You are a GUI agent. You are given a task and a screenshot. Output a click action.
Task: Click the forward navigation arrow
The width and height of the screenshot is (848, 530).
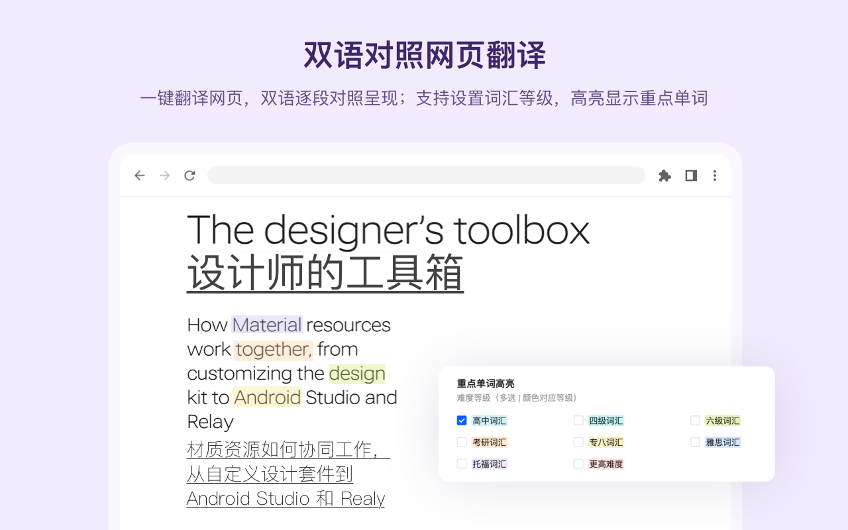(164, 176)
